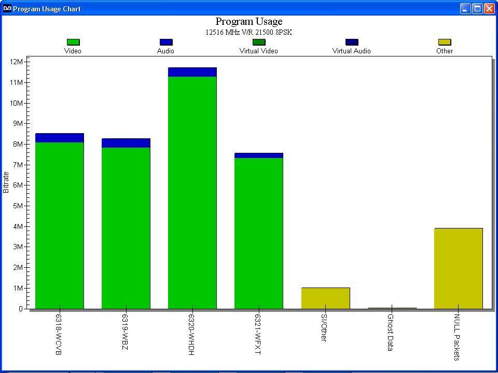The image size is (498, 373).
Task: Click the '6320-WHDH' axis label
Action: click(x=191, y=335)
